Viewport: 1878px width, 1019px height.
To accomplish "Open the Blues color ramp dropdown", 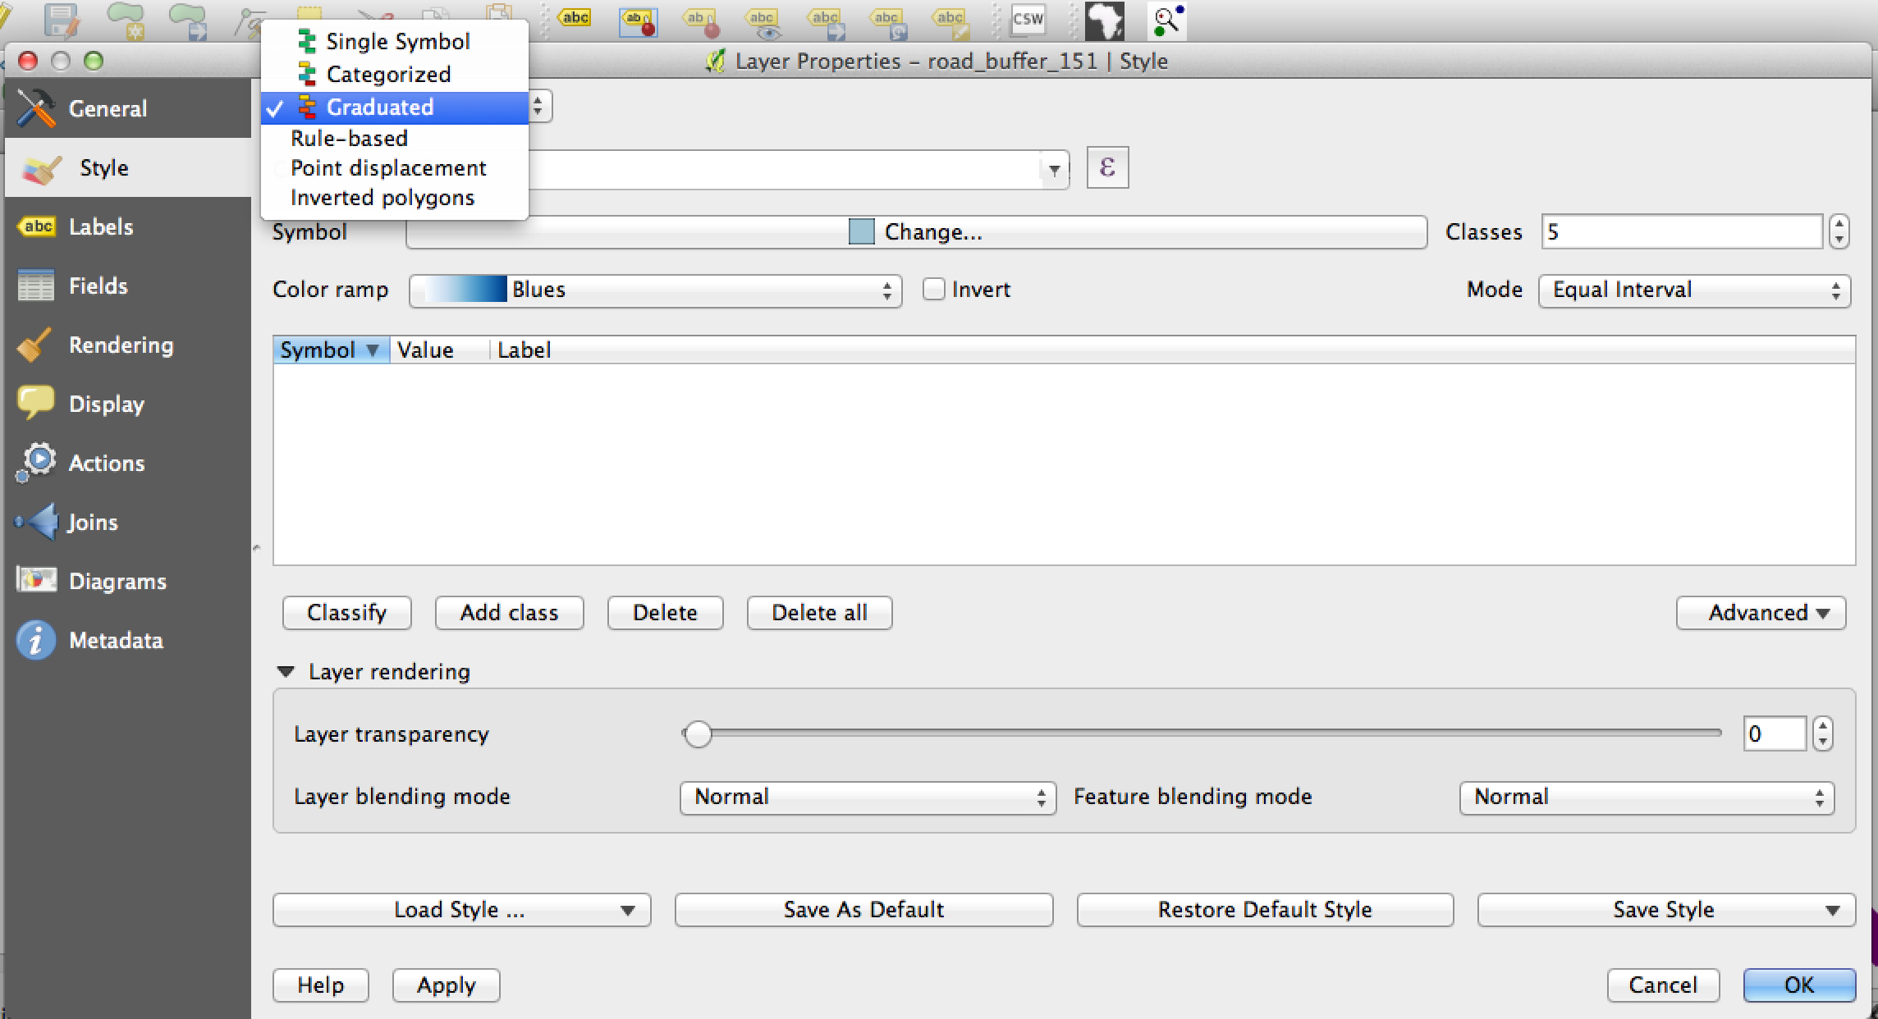I will pos(655,290).
